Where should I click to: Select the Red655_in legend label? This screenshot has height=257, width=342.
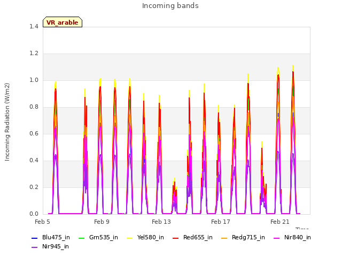coord(198,238)
